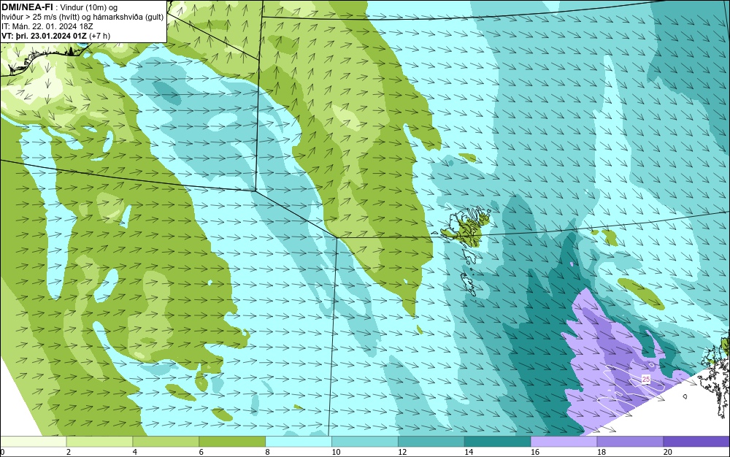Click the legend swatch between 2 and 4
Screen dimensions: 730x457
click(x=99, y=442)
